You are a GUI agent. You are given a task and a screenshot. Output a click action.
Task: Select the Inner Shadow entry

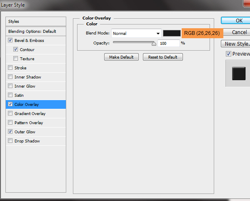pos(27,77)
